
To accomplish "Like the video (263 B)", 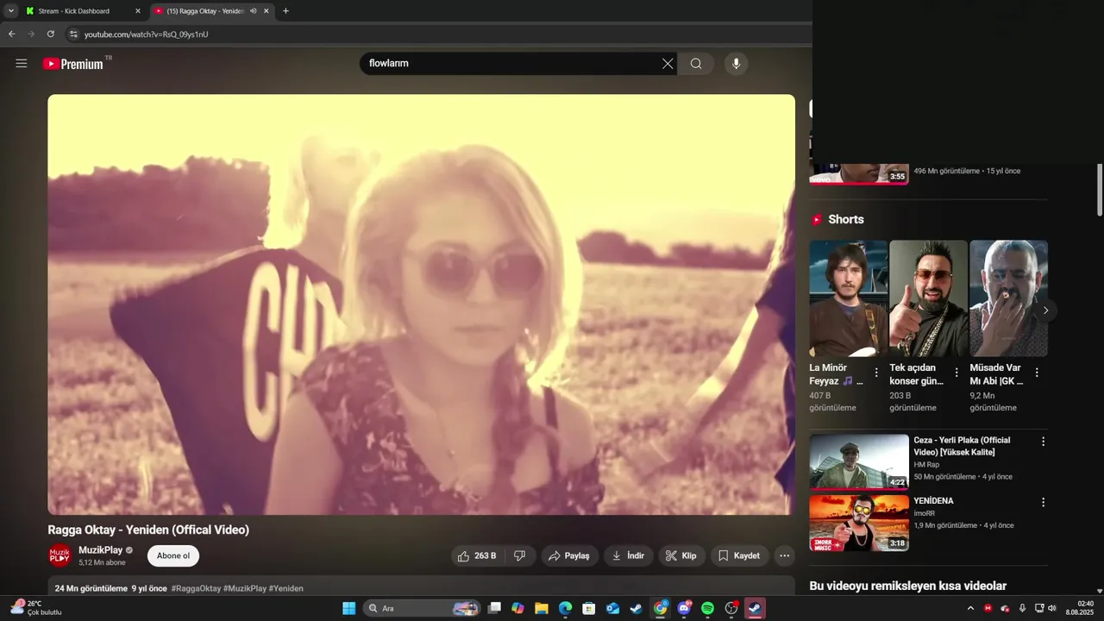I will 477,555.
